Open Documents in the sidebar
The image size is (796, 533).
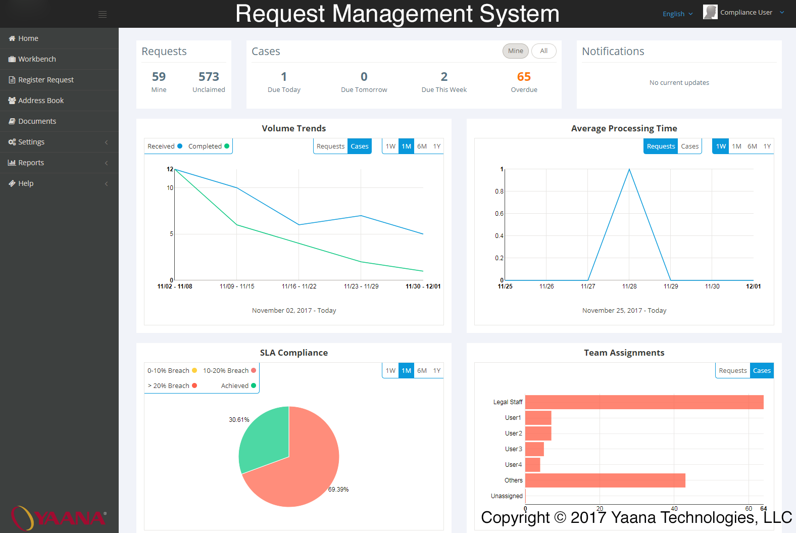(59, 121)
